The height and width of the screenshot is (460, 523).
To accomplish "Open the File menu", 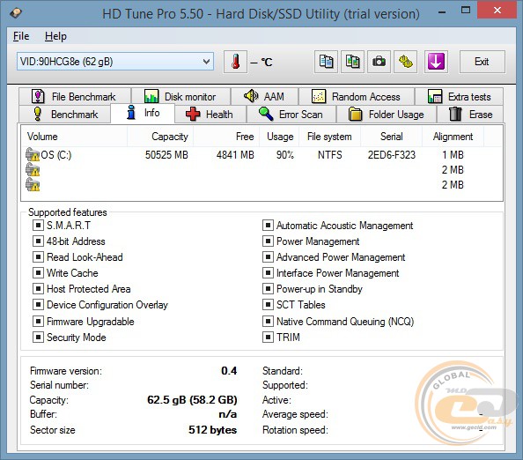I will (x=21, y=36).
